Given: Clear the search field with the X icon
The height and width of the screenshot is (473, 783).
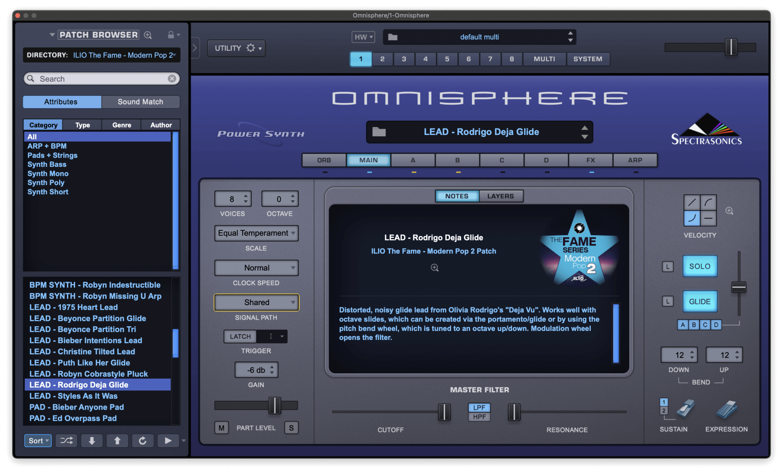Looking at the screenshot, I should (172, 79).
